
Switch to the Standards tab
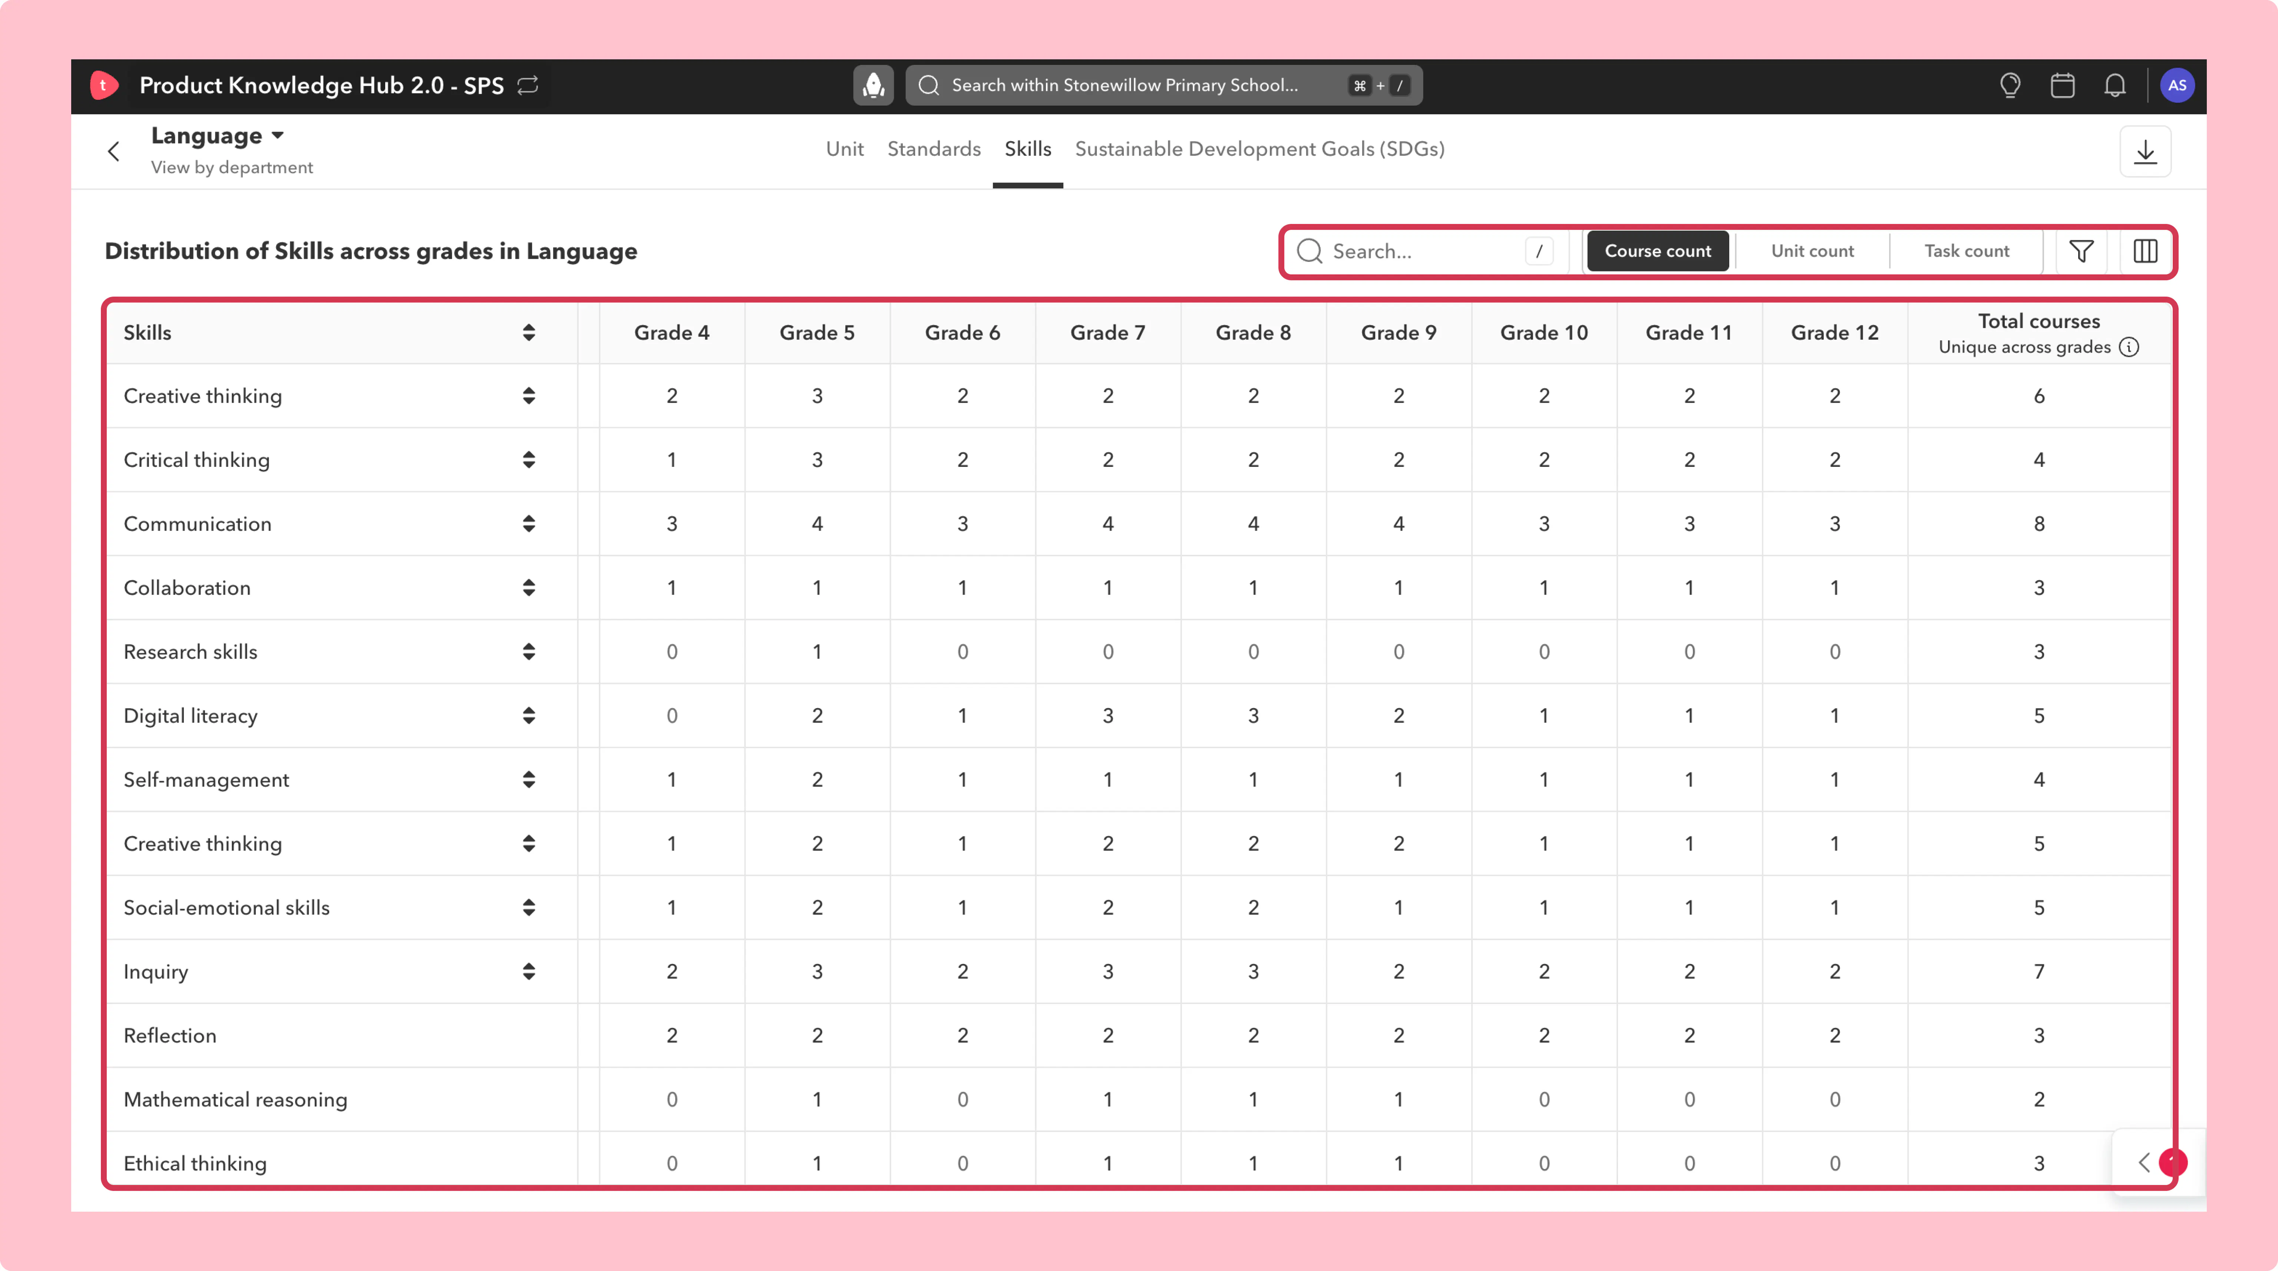click(x=934, y=149)
